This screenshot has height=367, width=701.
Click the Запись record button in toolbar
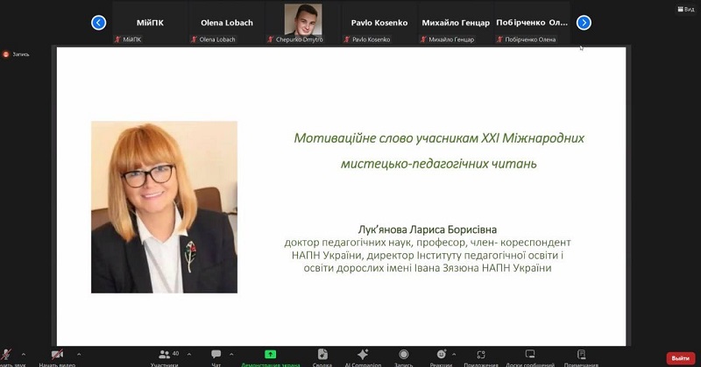pos(404,356)
